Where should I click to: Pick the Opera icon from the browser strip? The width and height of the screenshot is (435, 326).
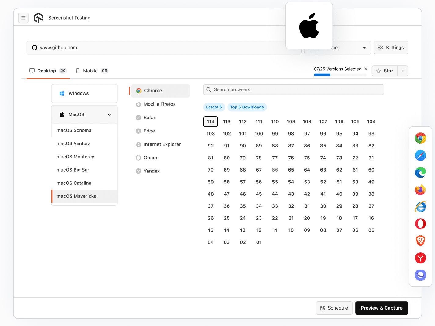point(421,224)
